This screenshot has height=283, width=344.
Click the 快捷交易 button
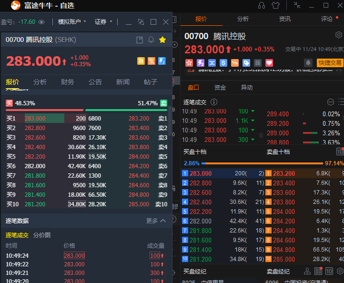[330, 63]
